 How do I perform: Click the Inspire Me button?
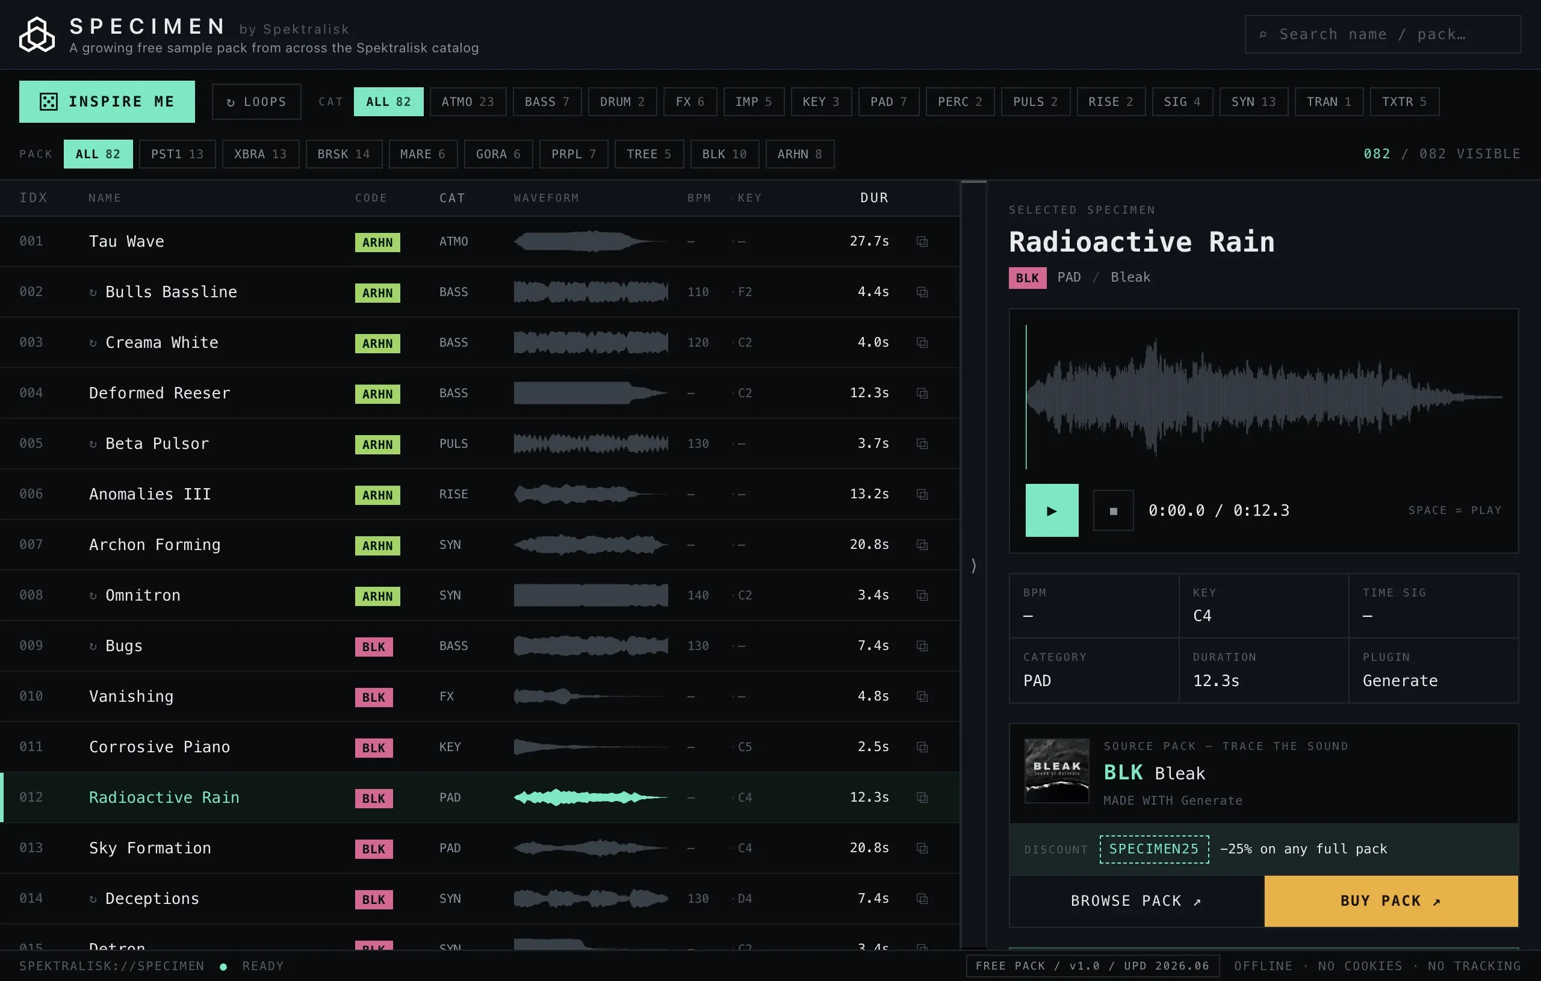coord(107,102)
